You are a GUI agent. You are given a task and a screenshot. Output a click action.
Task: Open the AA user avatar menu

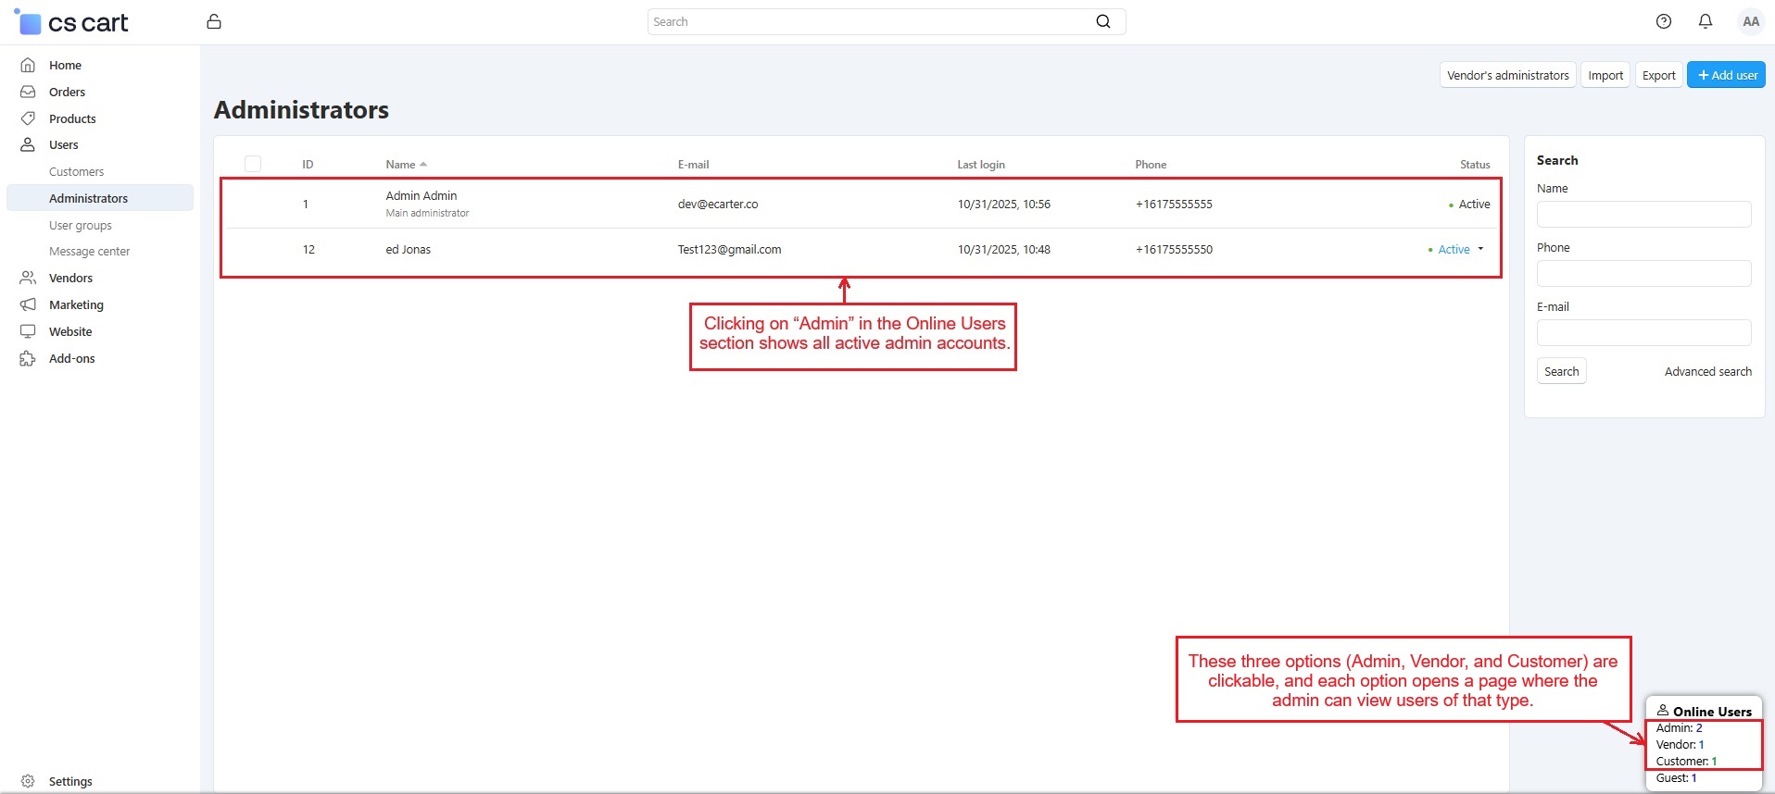pyautogui.click(x=1750, y=21)
